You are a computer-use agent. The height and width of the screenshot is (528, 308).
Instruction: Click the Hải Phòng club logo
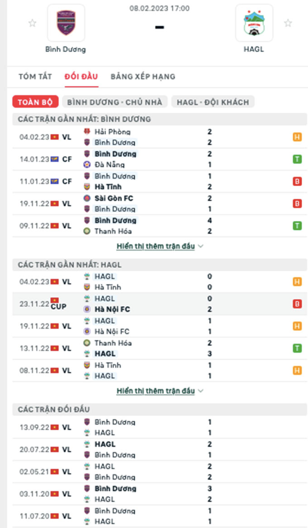coord(87,132)
